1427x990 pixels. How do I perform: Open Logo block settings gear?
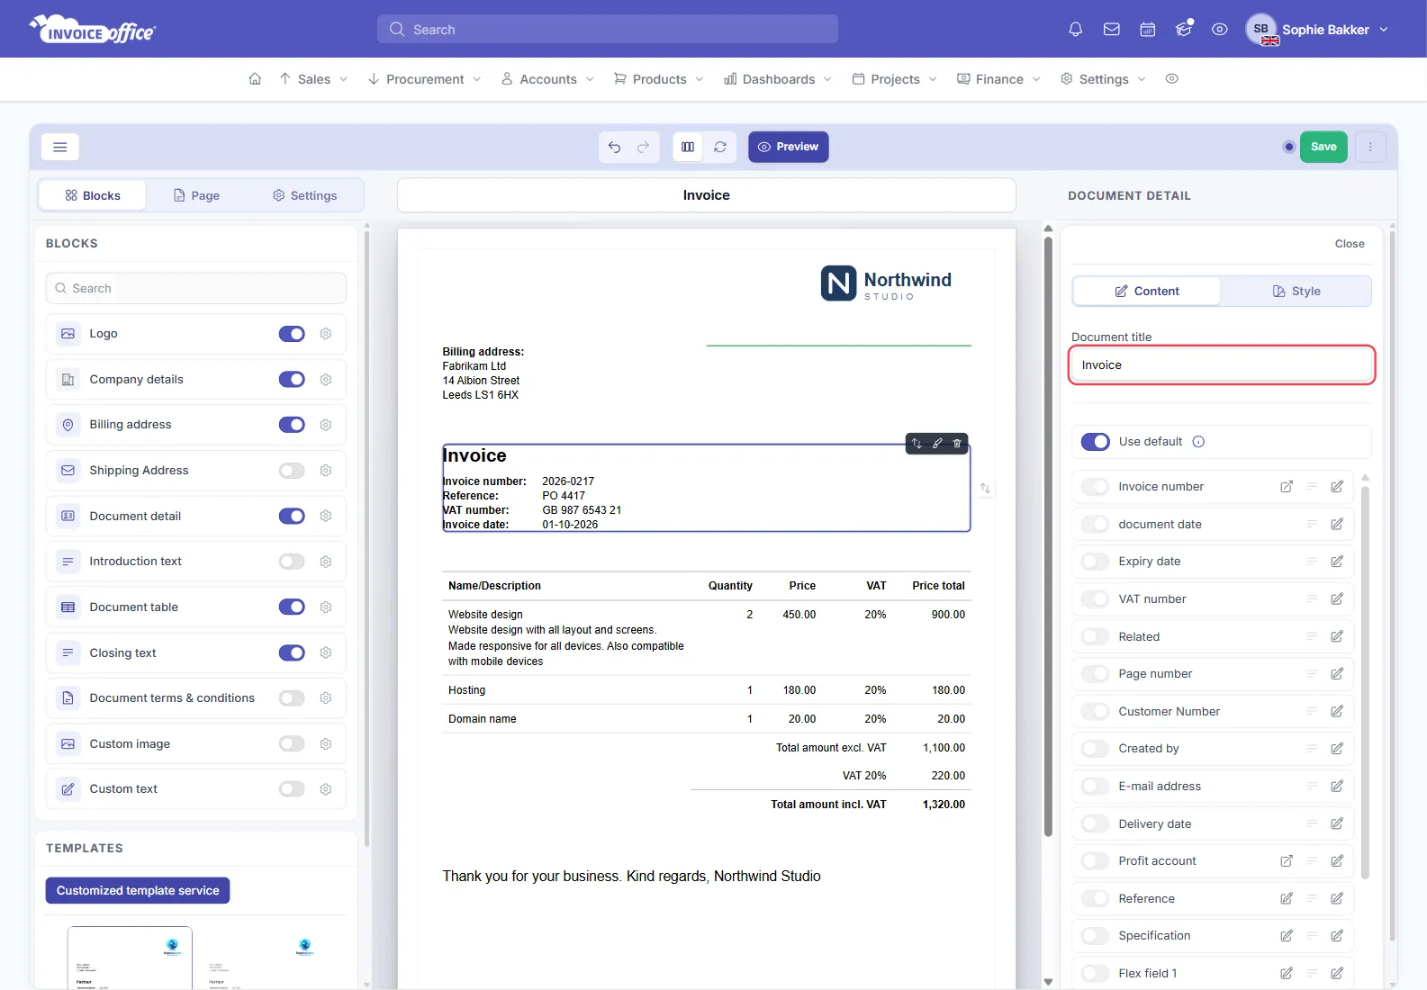point(326,334)
